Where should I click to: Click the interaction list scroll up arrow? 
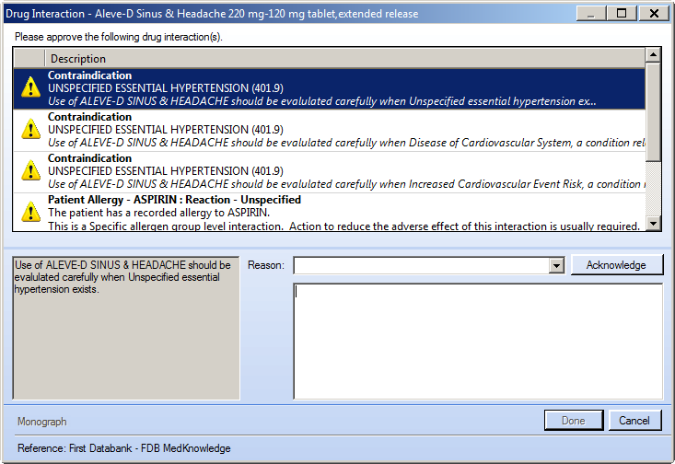coord(653,54)
